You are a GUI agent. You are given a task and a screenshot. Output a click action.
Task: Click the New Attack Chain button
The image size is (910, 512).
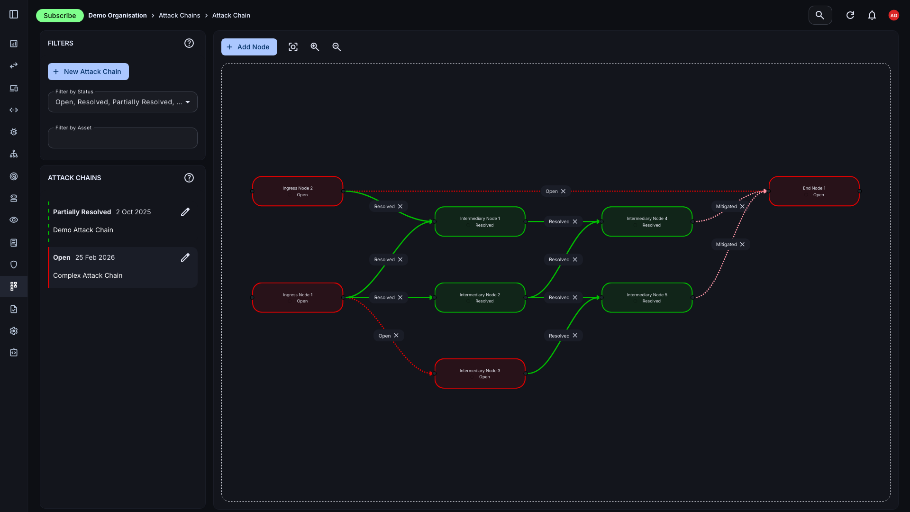coord(88,71)
